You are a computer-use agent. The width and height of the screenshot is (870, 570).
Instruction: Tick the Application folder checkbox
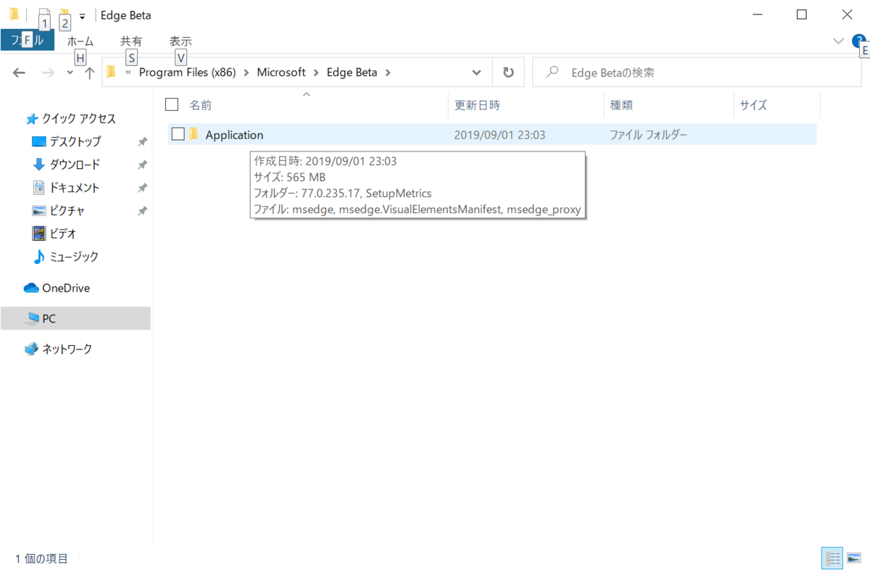178,134
